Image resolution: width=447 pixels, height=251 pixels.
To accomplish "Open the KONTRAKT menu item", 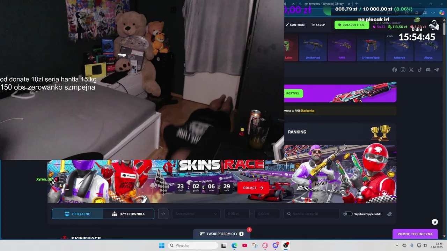I will [295, 25].
